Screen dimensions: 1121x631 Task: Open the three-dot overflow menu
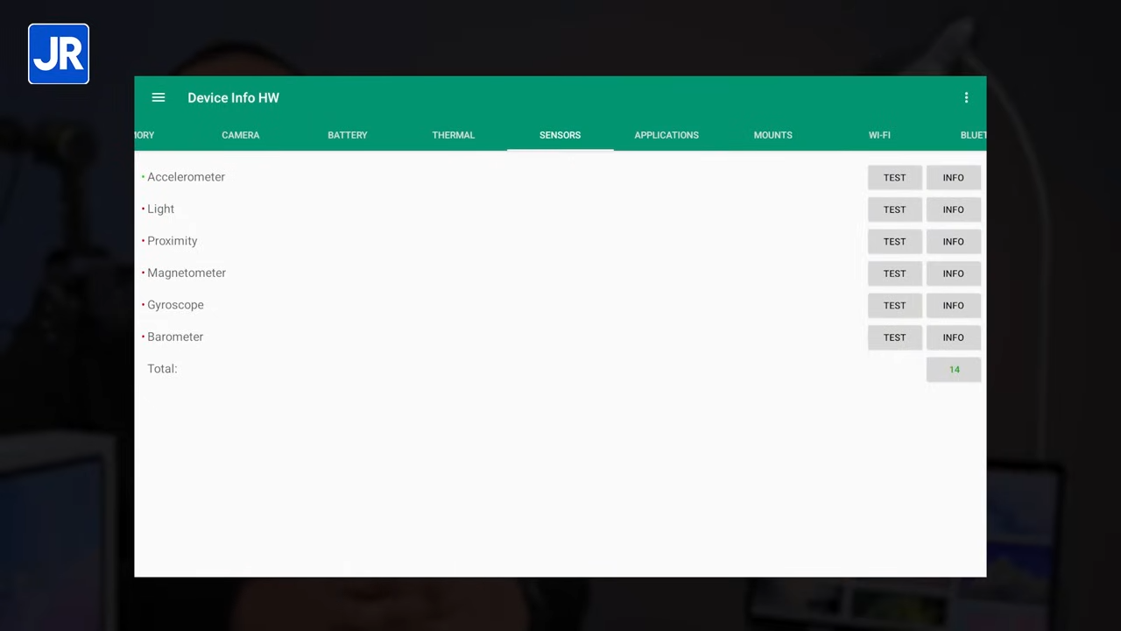coord(966,98)
